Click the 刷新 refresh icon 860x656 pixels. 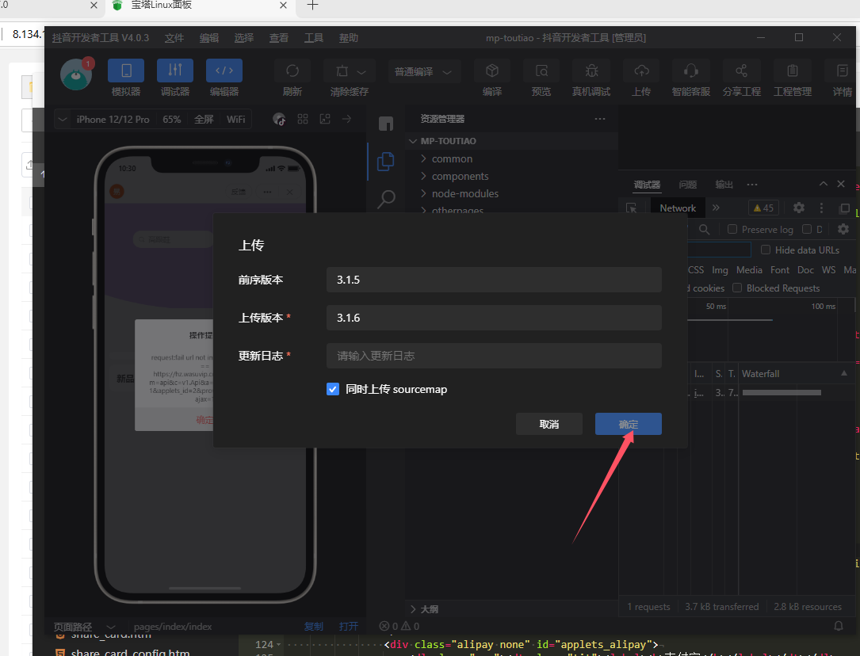pyautogui.click(x=292, y=71)
